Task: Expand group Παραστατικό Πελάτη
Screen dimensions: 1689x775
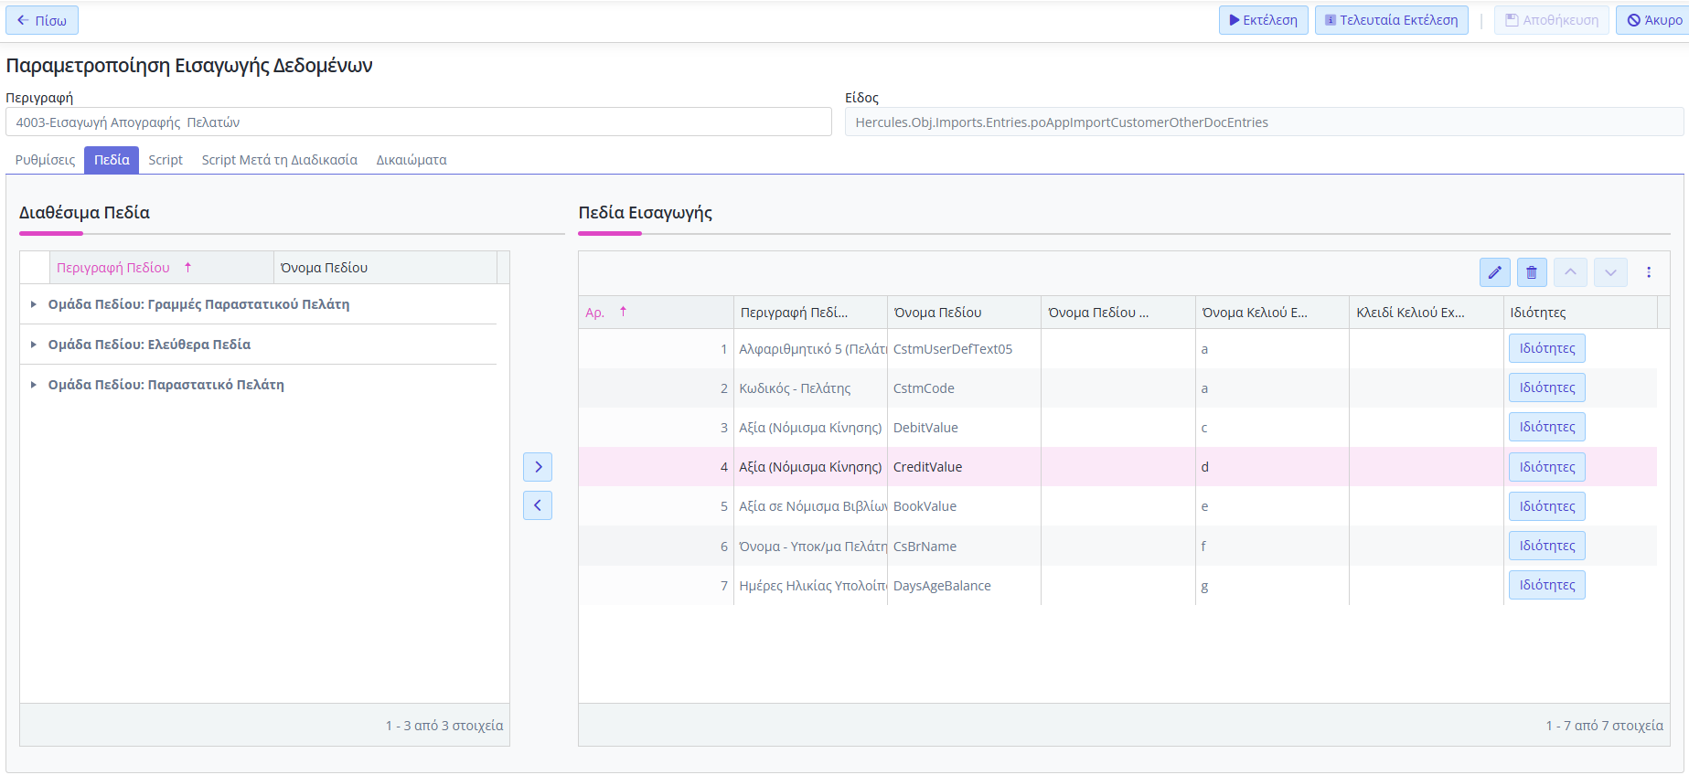Action: click(34, 385)
